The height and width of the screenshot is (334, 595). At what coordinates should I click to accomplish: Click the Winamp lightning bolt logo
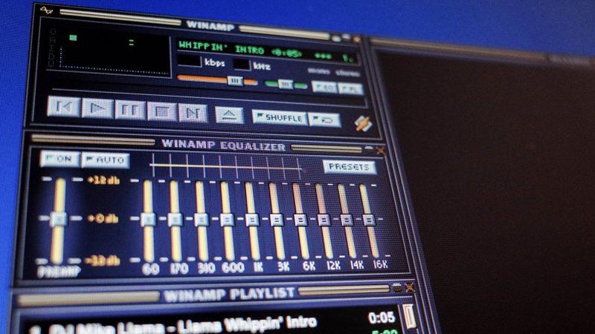click(363, 123)
